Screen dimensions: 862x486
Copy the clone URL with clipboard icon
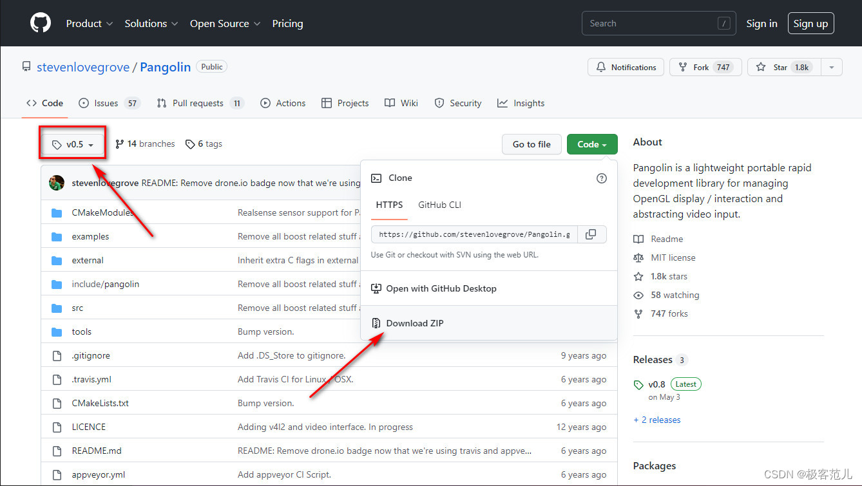pos(591,234)
